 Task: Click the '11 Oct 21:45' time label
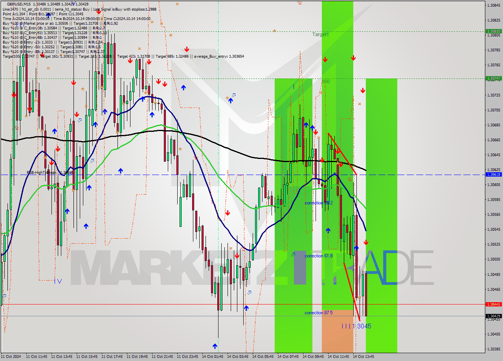(x=162, y=357)
